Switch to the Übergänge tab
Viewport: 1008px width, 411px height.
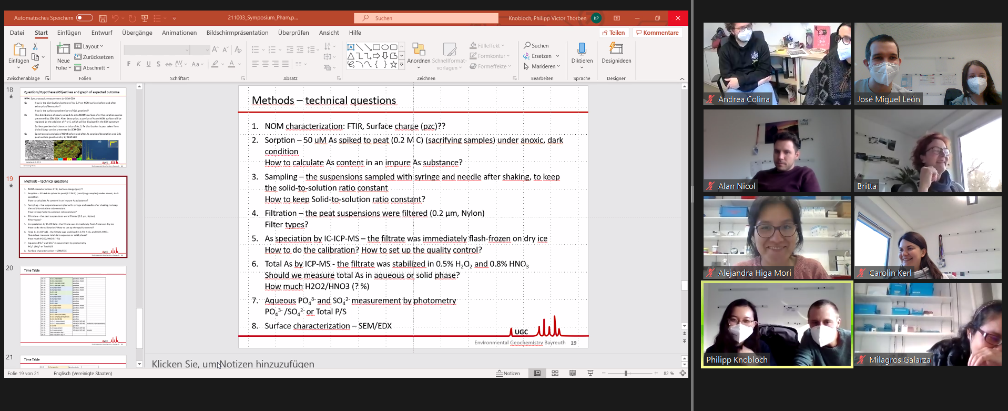(137, 33)
